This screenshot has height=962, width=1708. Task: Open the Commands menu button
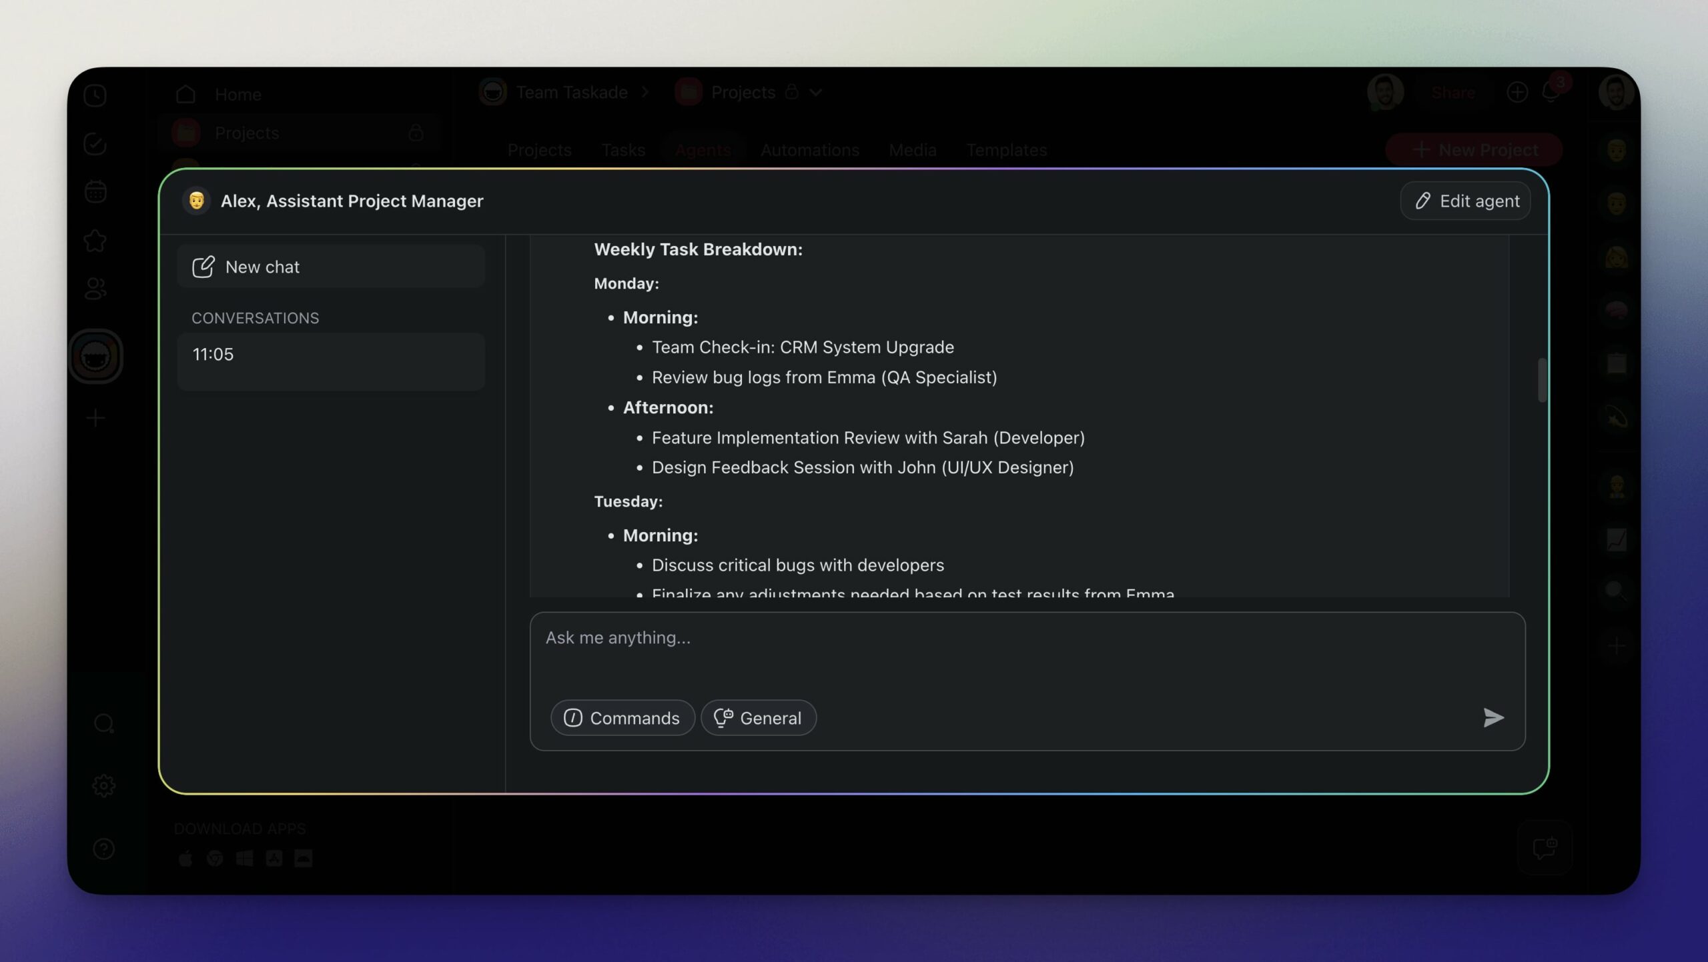point(622,718)
